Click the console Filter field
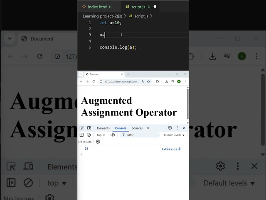 pyautogui.click(x=140, y=135)
